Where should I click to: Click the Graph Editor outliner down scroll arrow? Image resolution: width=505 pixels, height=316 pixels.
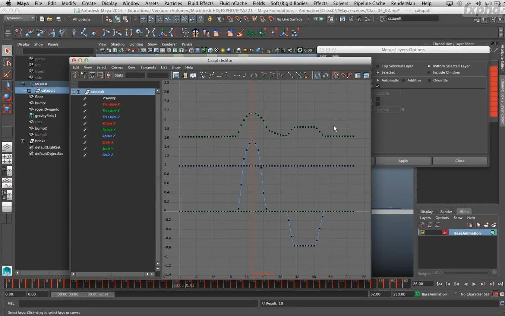click(157, 269)
